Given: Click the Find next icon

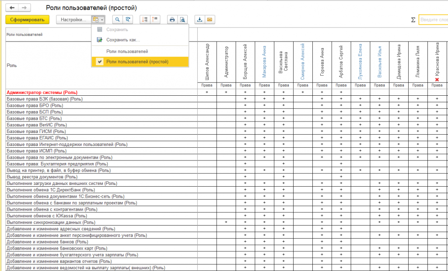Looking at the screenshot, I should 128,20.
